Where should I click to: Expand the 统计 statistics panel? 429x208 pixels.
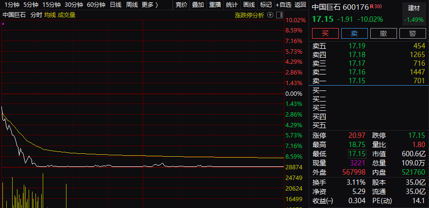pyautogui.click(x=231, y=5)
